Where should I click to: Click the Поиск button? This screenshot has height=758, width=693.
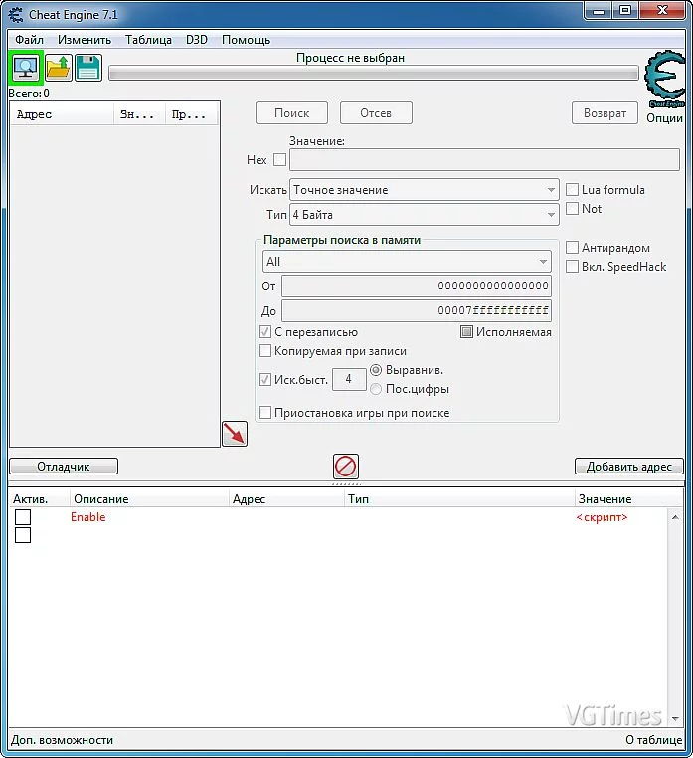[x=291, y=113]
